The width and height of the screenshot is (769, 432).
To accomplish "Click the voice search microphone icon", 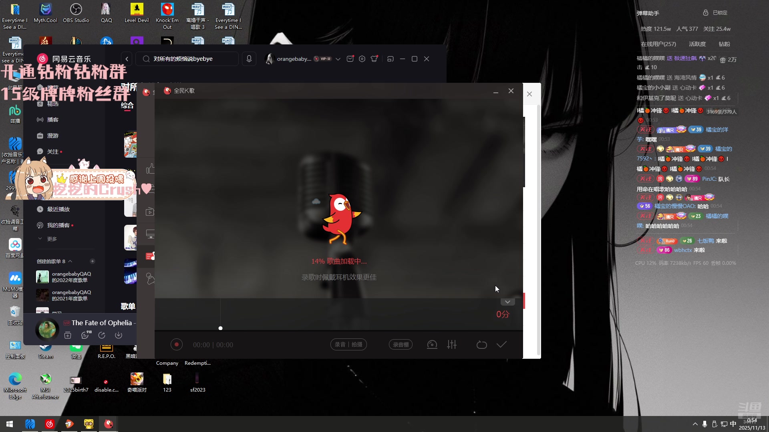I will click(x=249, y=59).
